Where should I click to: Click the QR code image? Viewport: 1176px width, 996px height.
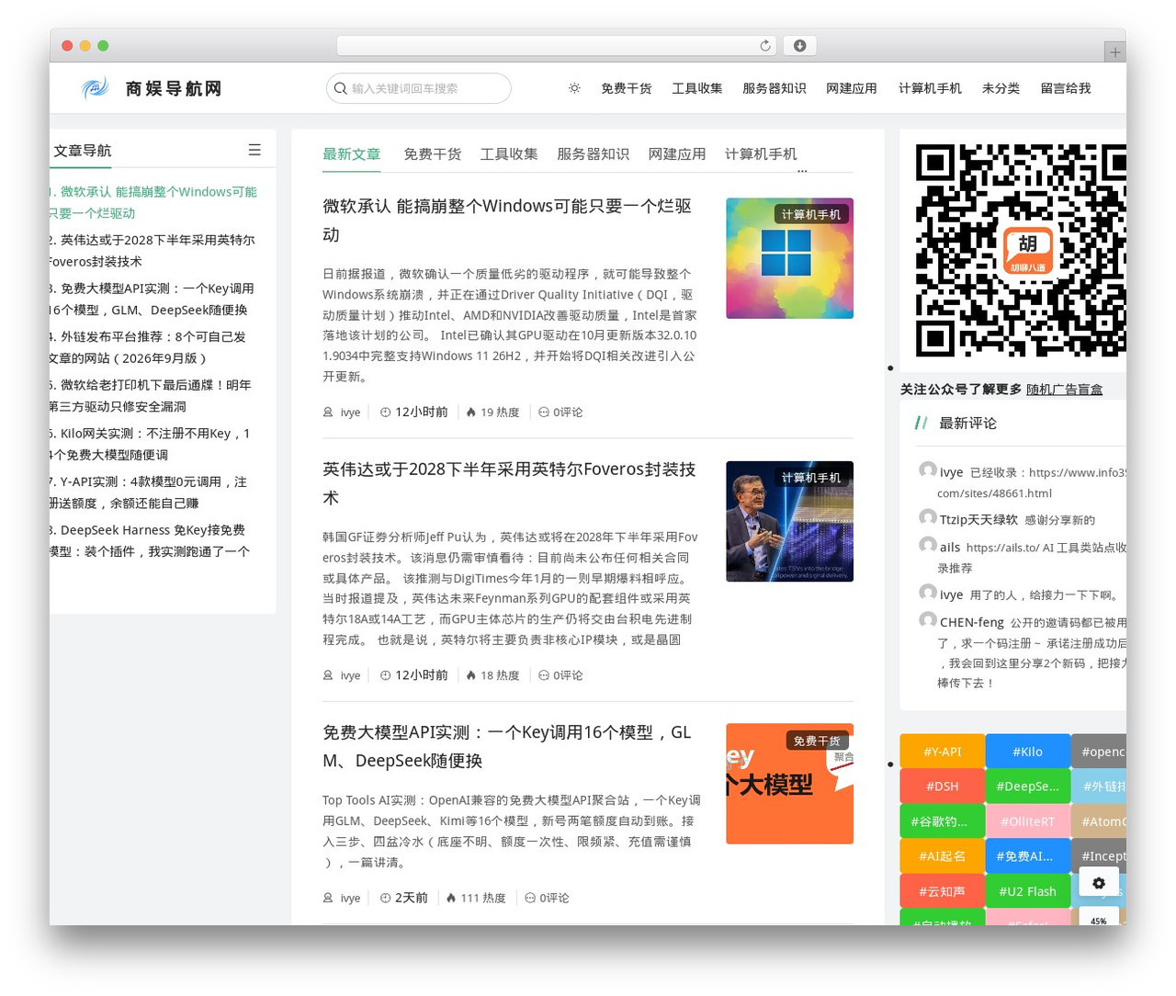click(x=1021, y=250)
